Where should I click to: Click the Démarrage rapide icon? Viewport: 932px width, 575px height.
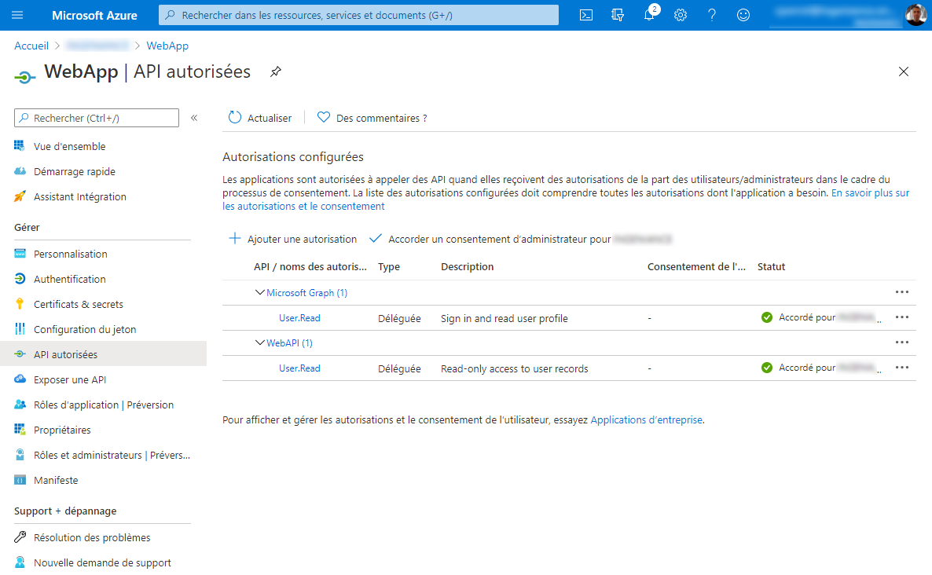[x=20, y=171]
